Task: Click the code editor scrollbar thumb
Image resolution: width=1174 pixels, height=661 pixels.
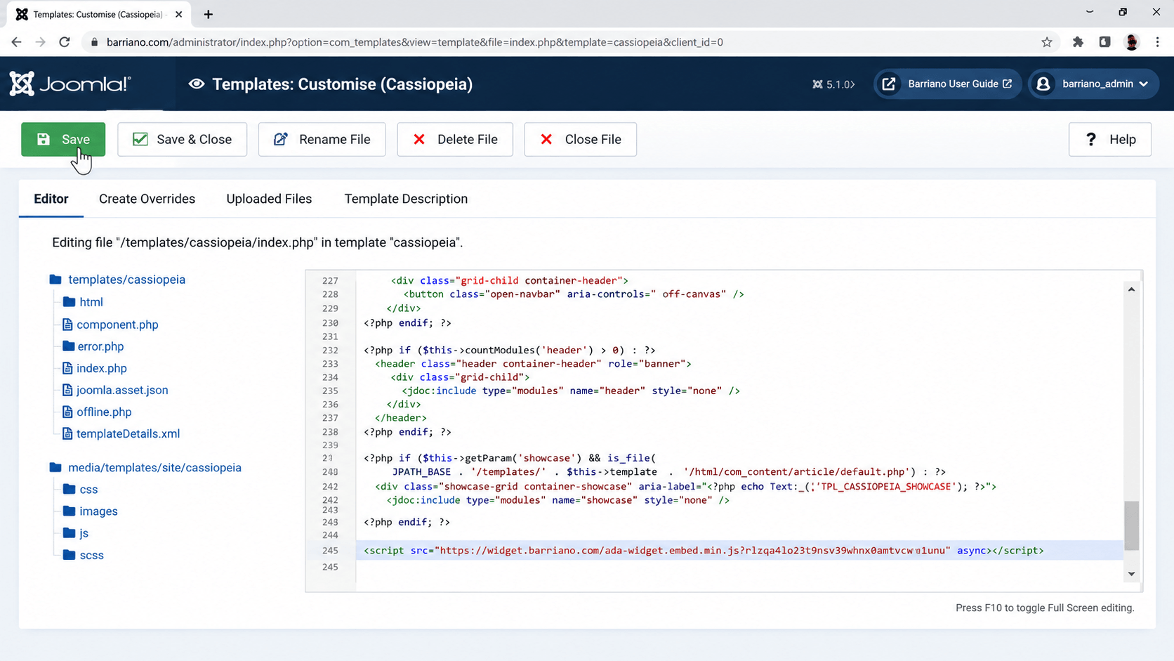Action: [x=1131, y=525]
